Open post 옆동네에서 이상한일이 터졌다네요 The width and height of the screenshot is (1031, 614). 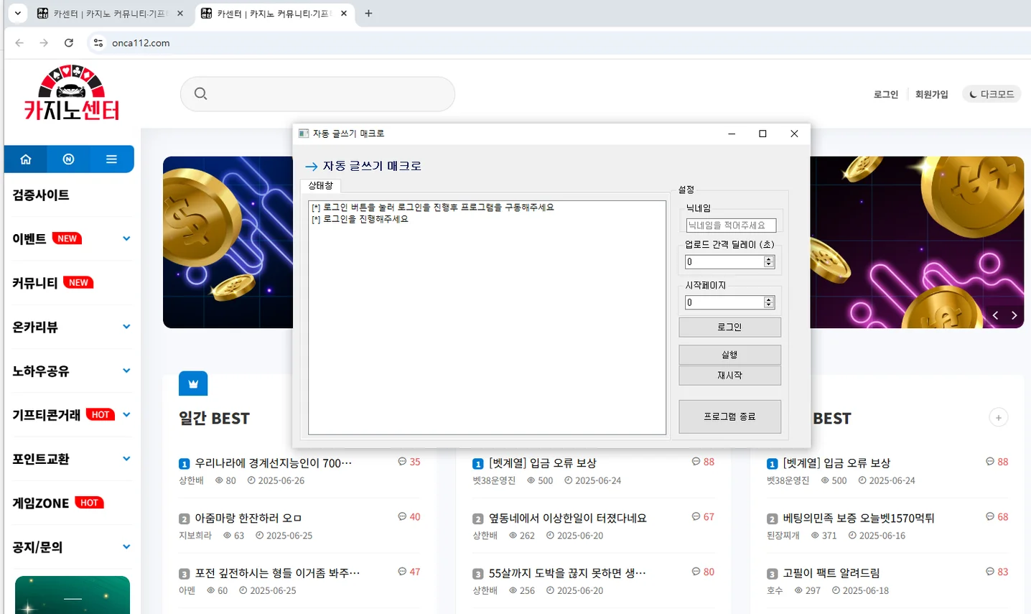click(567, 518)
